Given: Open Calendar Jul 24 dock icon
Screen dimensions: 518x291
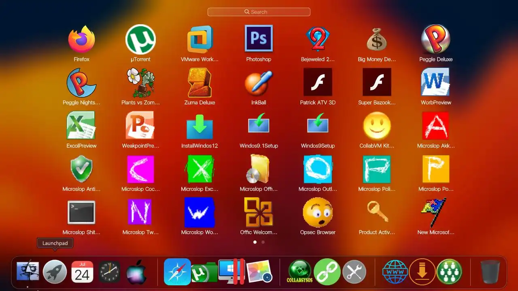Looking at the screenshot, I should [82, 272].
